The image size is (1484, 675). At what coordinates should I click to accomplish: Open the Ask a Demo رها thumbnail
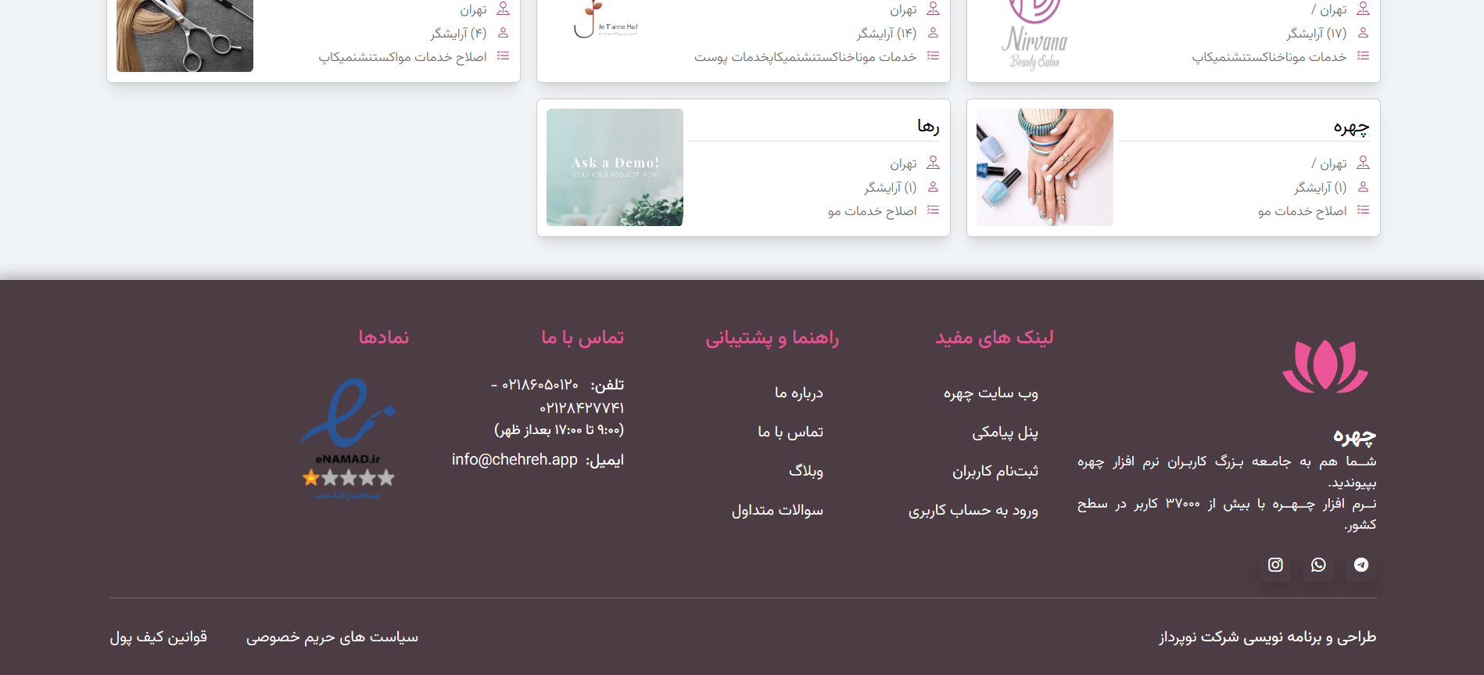click(615, 167)
